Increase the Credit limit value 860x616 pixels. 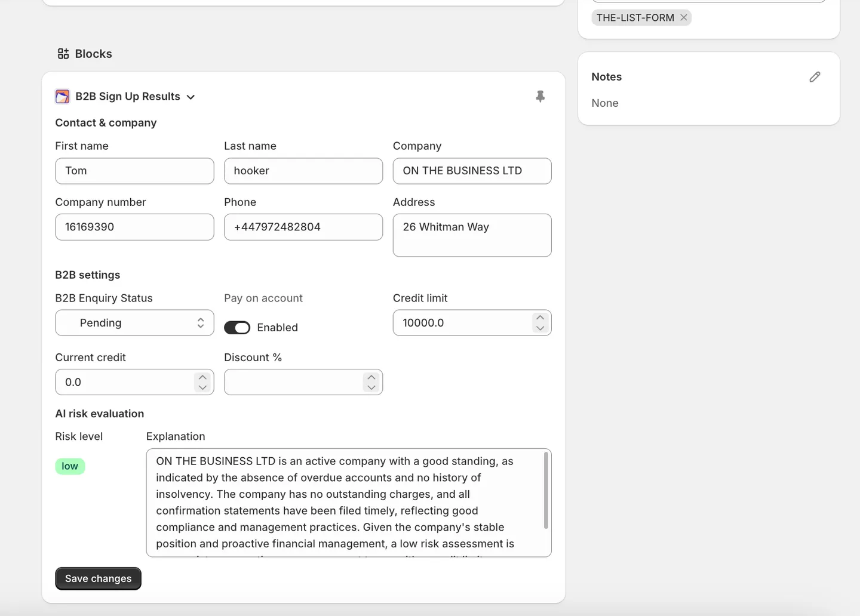pyautogui.click(x=540, y=318)
